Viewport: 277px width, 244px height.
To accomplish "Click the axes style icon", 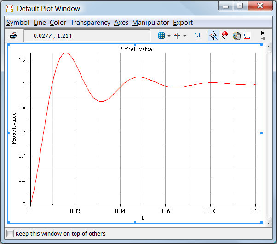I will point(177,35).
